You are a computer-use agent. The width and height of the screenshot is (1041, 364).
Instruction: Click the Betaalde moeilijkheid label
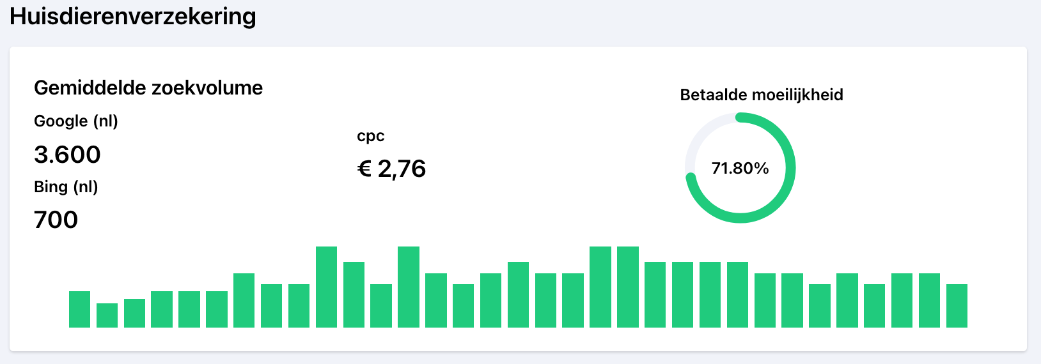point(762,95)
